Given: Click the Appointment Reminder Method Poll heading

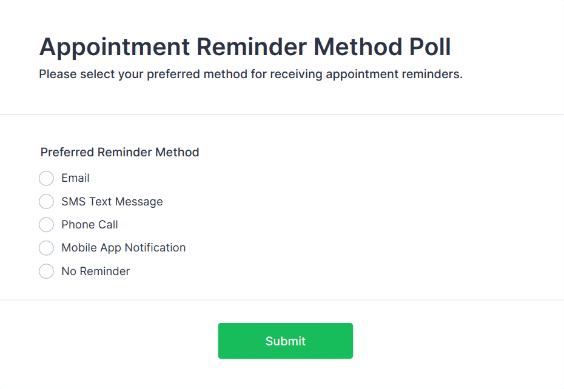Looking at the screenshot, I should (x=244, y=47).
